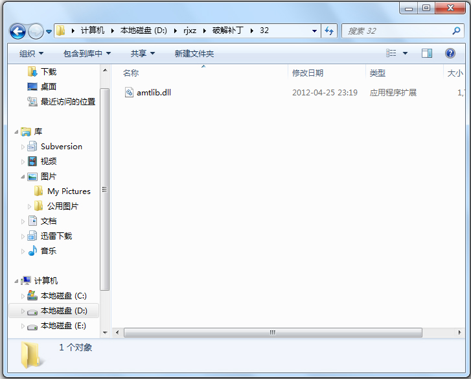Open 下载 in the navigation pane
Screen dimensions: 471x379
pos(49,71)
